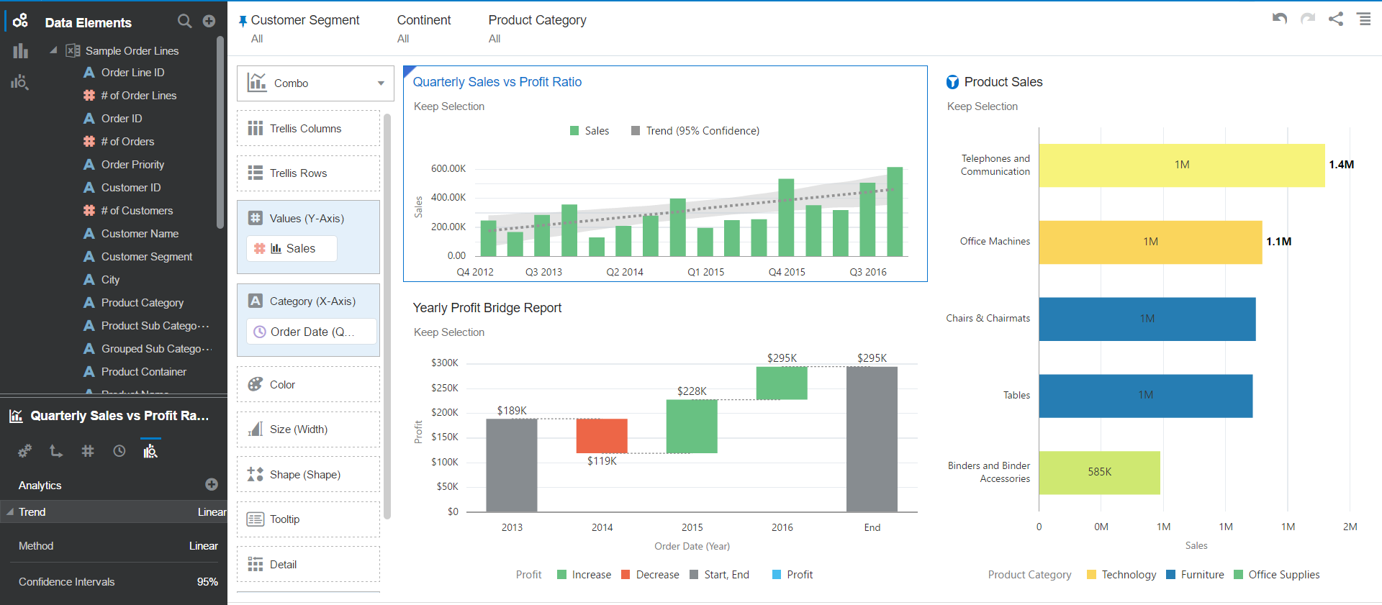Change the Confidence Intervals 95% value
Viewport: 1382px width, 605px height.
click(x=207, y=582)
